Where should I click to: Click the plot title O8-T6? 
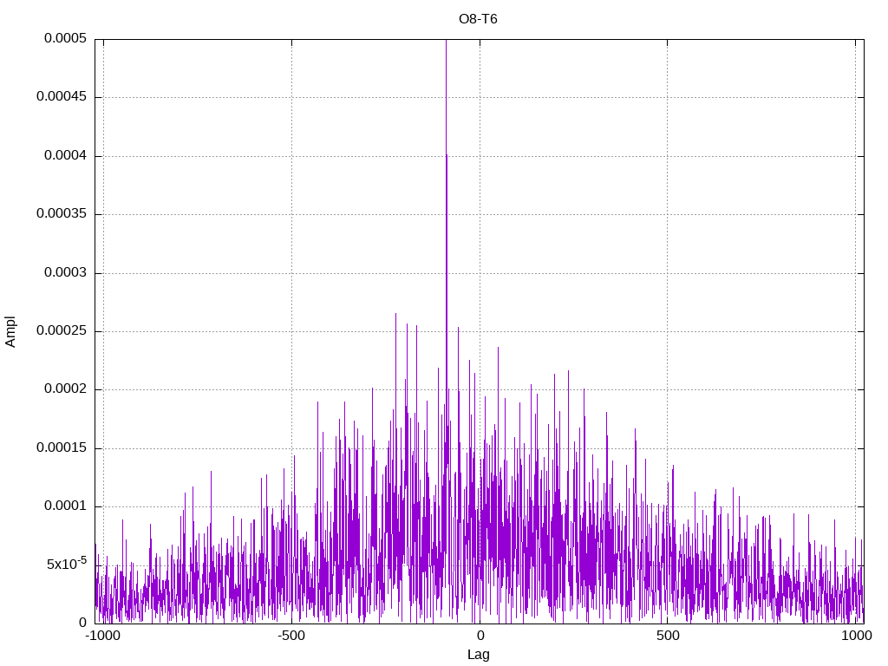click(478, 19)
